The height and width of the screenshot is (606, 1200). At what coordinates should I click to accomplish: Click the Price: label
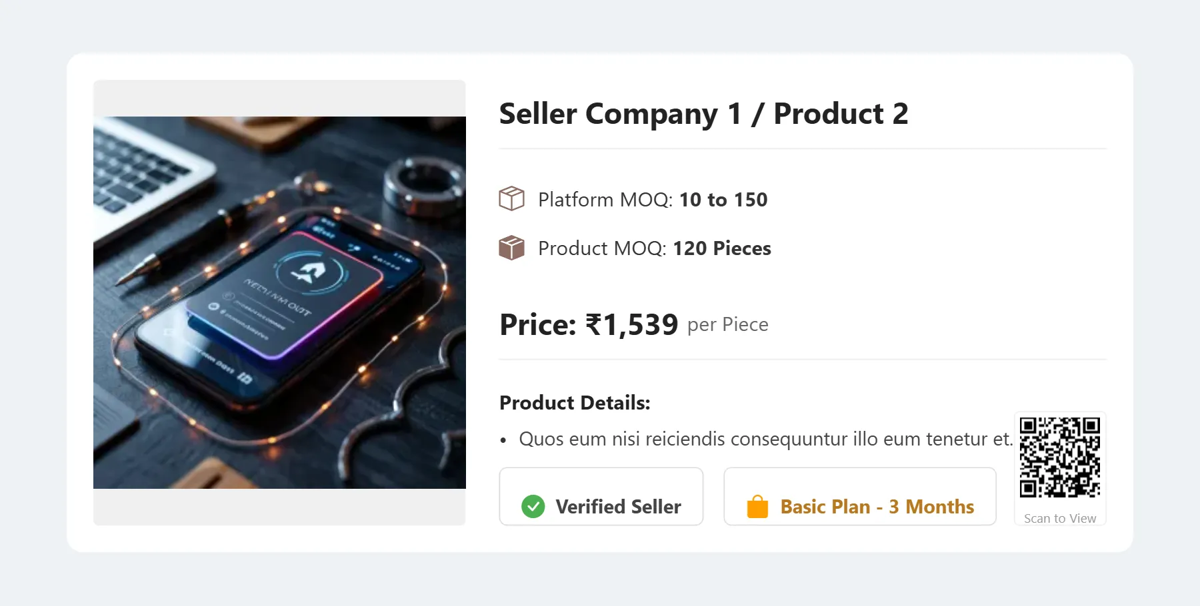(x=537, y=325)
